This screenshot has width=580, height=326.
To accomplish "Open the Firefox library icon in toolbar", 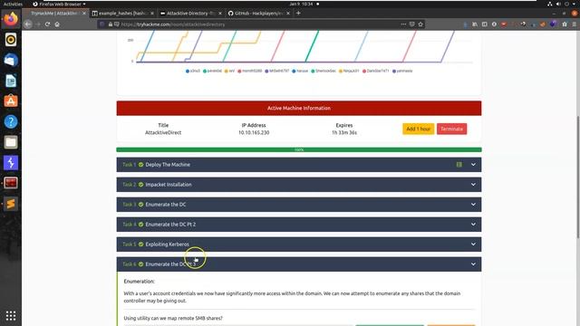I will tap(475, 24).
